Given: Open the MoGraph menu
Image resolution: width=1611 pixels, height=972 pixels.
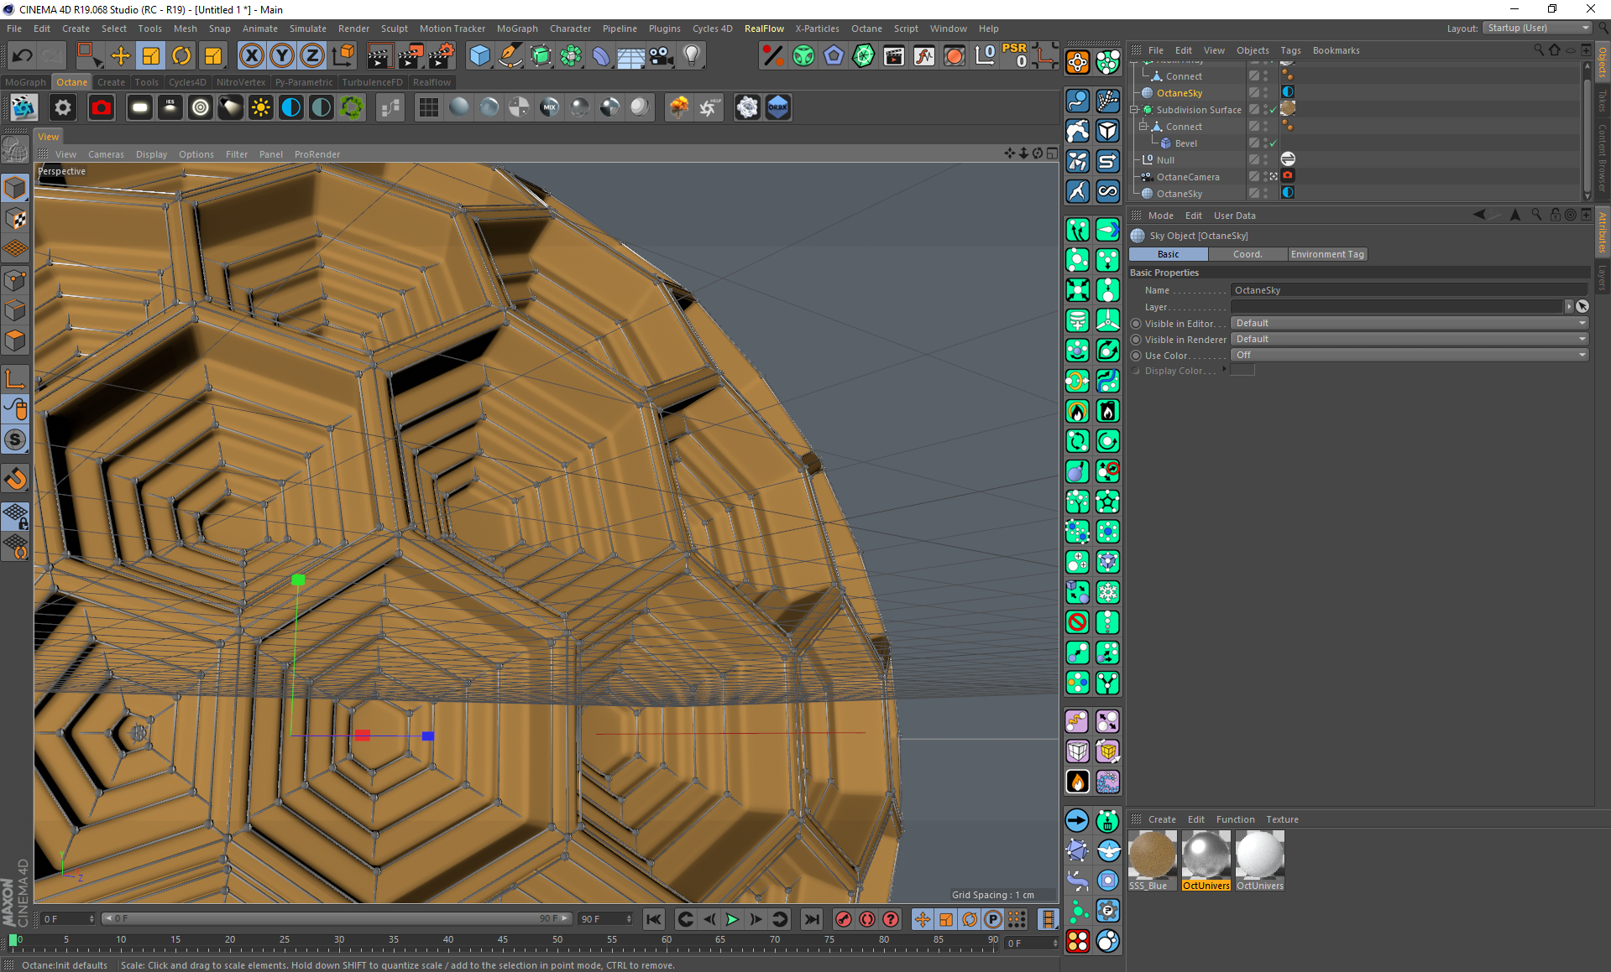Looking at the screenshot, I should [x=517, y=29].
